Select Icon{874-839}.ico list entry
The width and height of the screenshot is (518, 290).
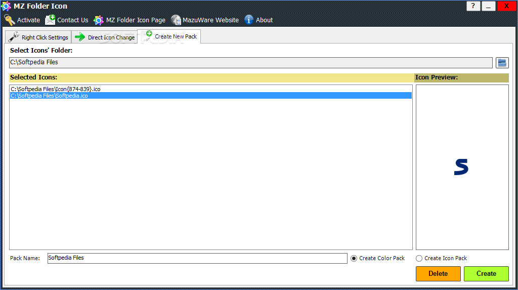tap(211, 89)
